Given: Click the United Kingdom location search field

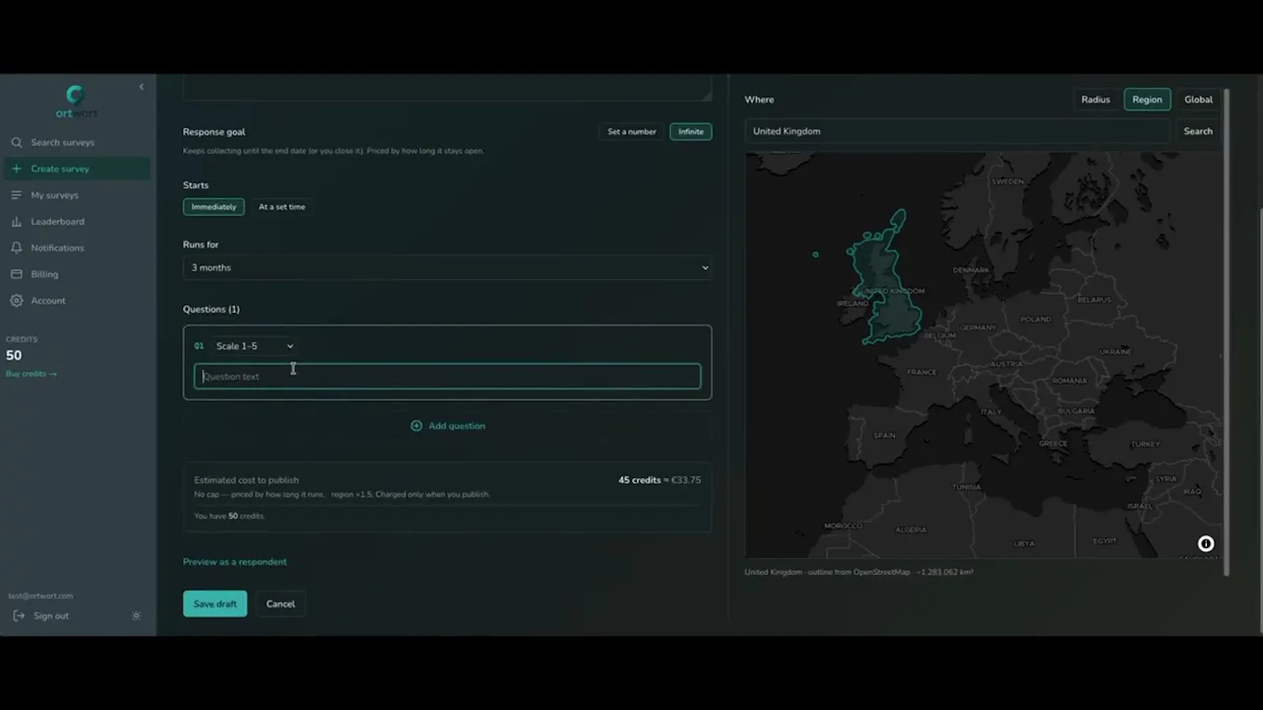Looking at the screenshot, I should coord(958,131).
